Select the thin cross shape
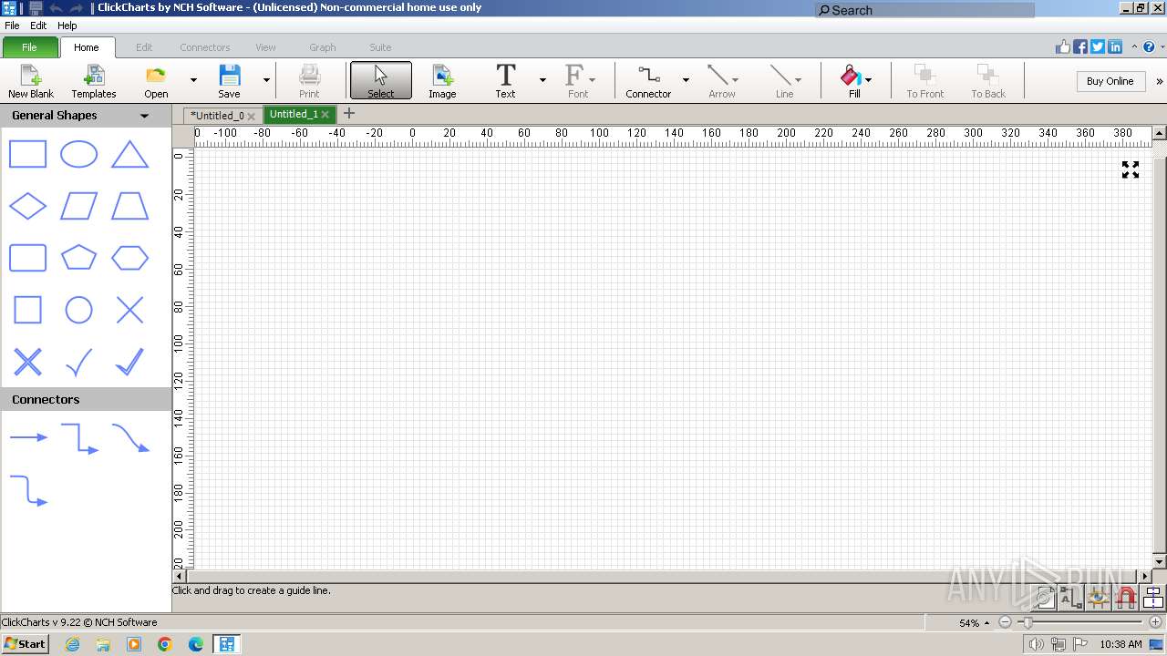 coord(129,310)
